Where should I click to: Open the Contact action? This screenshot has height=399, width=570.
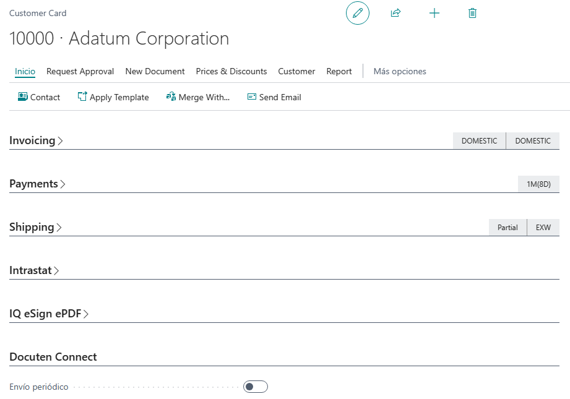(x=39, y=97)
